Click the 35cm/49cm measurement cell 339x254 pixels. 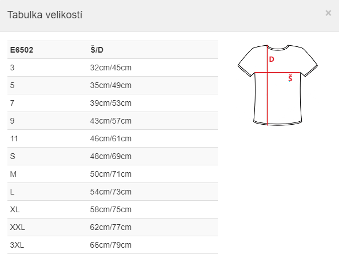pos(111,85)
